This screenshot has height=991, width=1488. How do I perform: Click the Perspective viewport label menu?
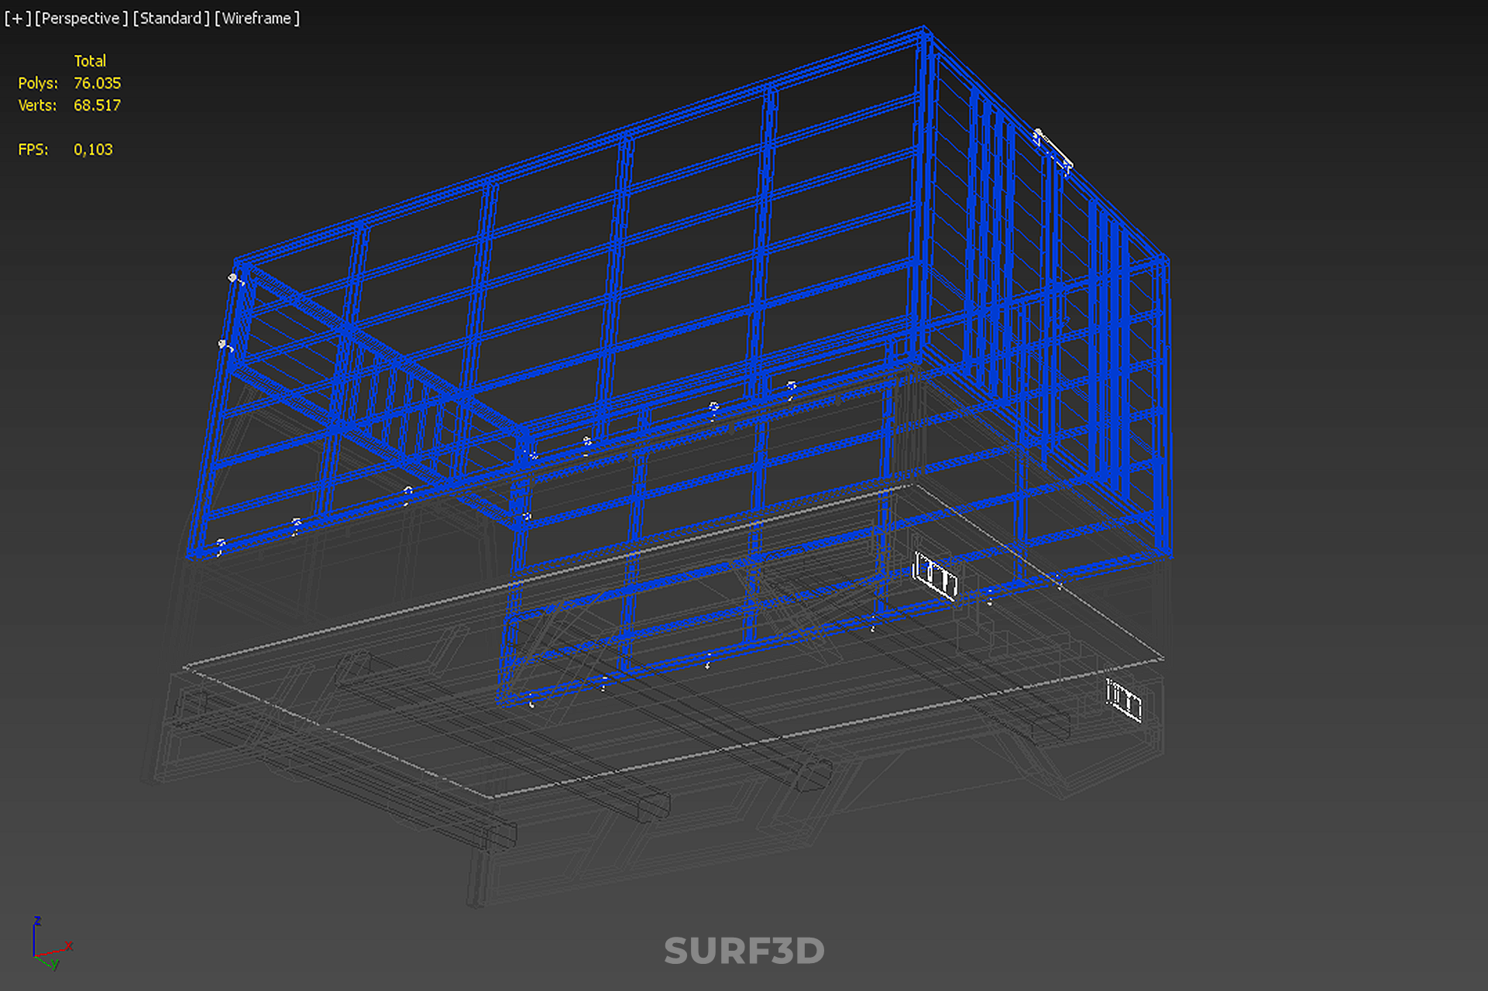click(x=81, y=18)
